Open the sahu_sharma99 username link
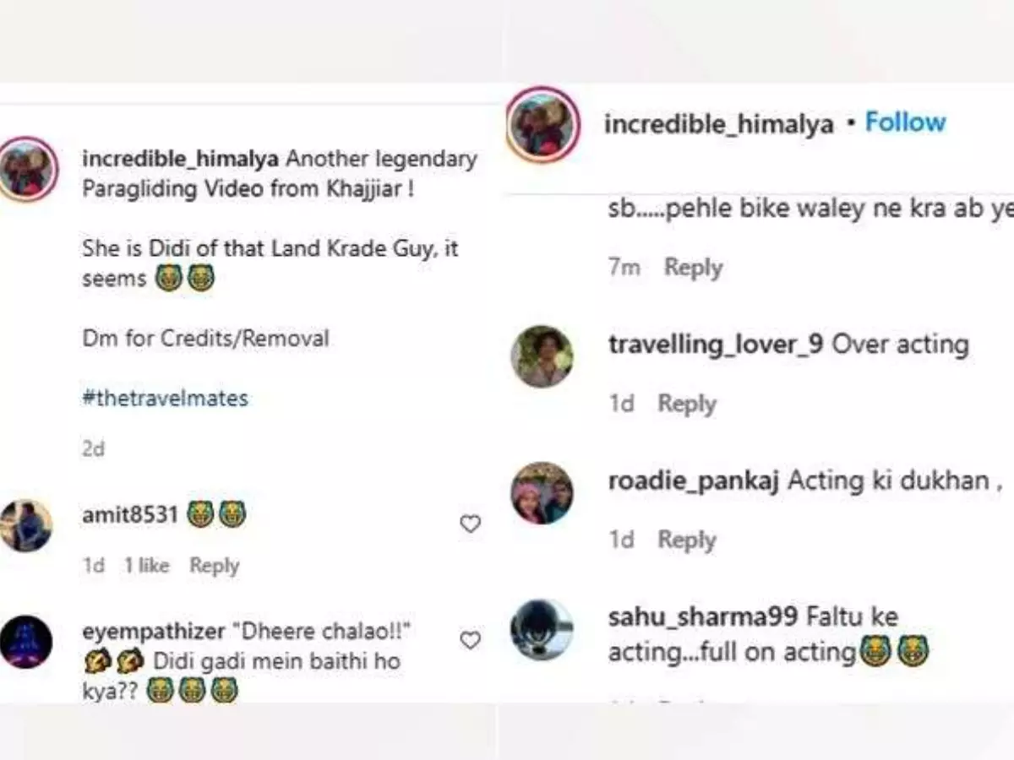Screen dimensions: 1014x760 (x=702, y=617)
